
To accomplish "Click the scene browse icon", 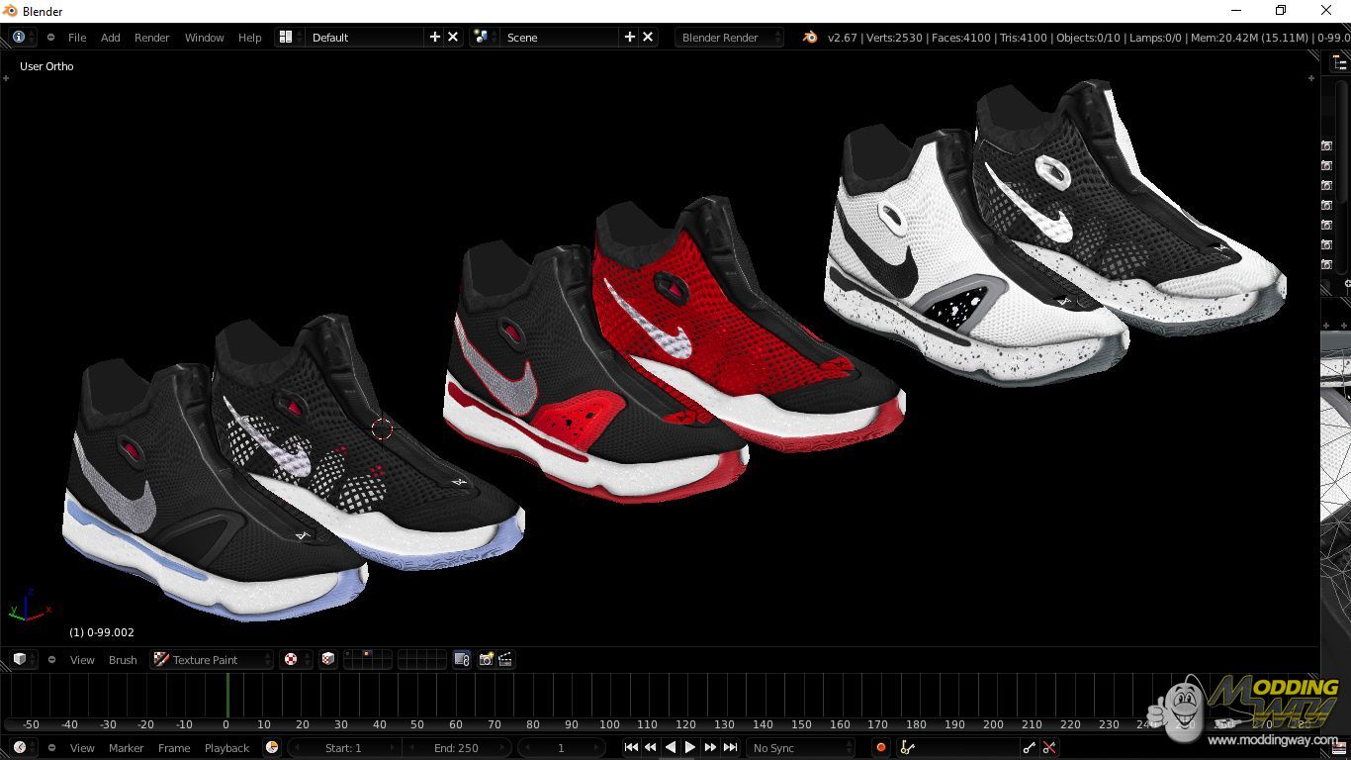I will click(x=482, y=38).
